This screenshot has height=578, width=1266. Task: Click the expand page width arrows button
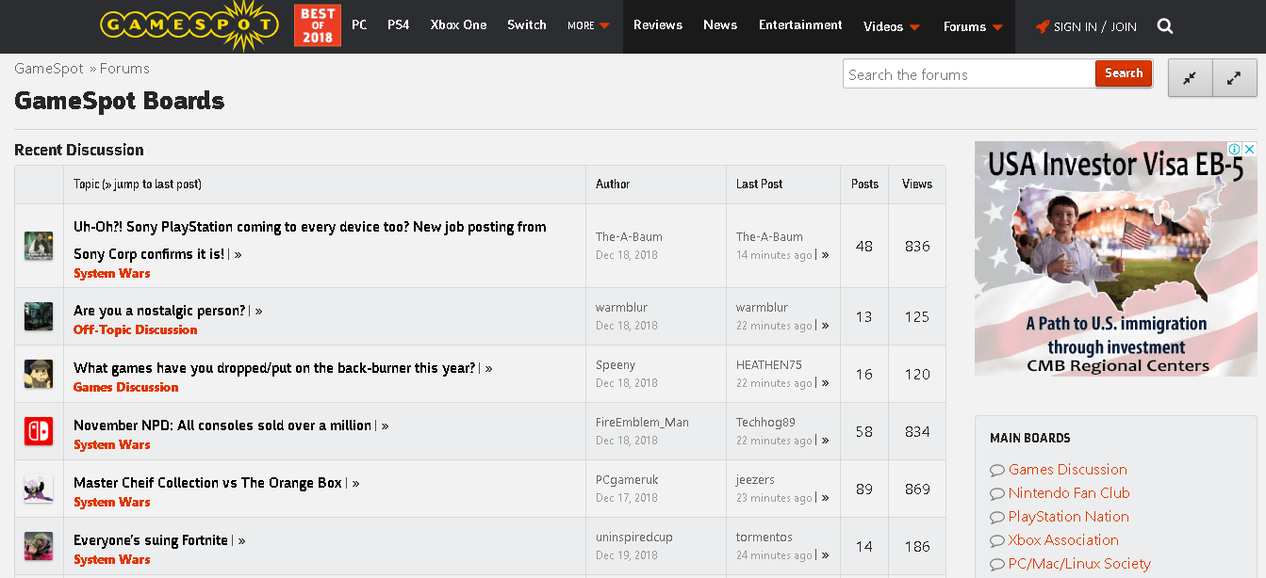click(1235, 78)
